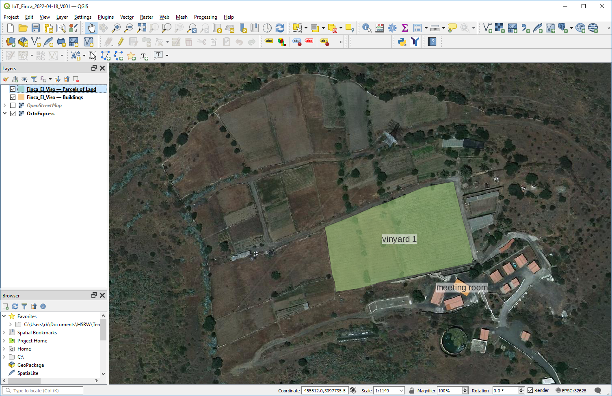This screenshot has width=612, height=396.
Task: Open the Python Console
Action: point(402,42)
